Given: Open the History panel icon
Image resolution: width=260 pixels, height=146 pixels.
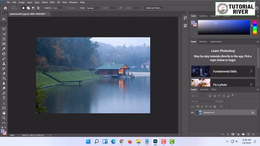Looking at the screenshot, I should point(185,18).
